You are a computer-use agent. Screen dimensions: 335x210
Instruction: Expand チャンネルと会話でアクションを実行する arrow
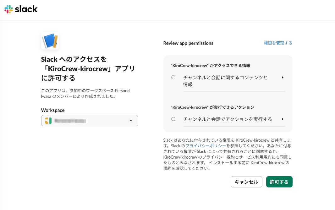[x=283, y=119]
